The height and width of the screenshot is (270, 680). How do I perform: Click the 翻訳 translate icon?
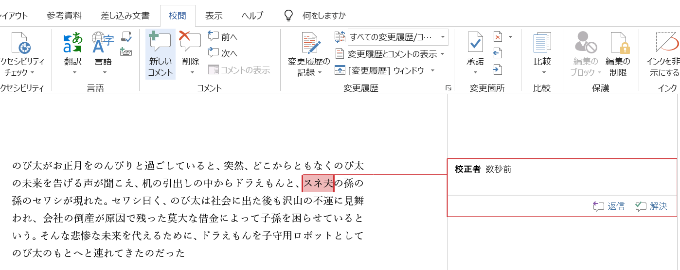coord(73,43)
